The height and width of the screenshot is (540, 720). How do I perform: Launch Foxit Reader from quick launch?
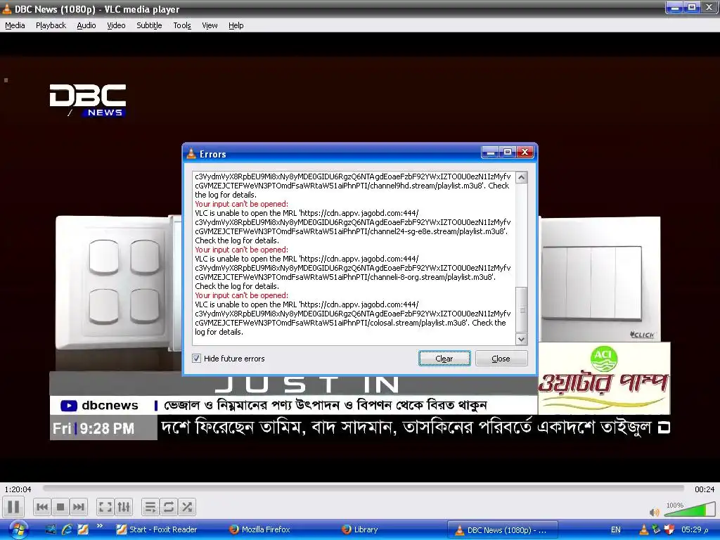click(x=83, y=530)
